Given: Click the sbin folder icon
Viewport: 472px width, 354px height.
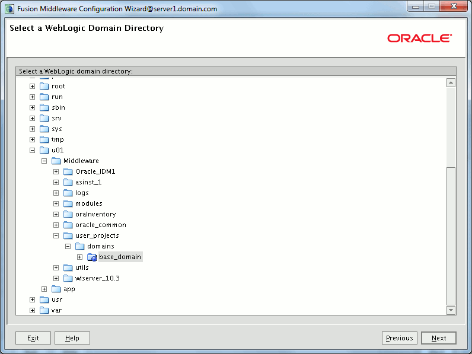Looking at the screenshot, I should (44, 107).
